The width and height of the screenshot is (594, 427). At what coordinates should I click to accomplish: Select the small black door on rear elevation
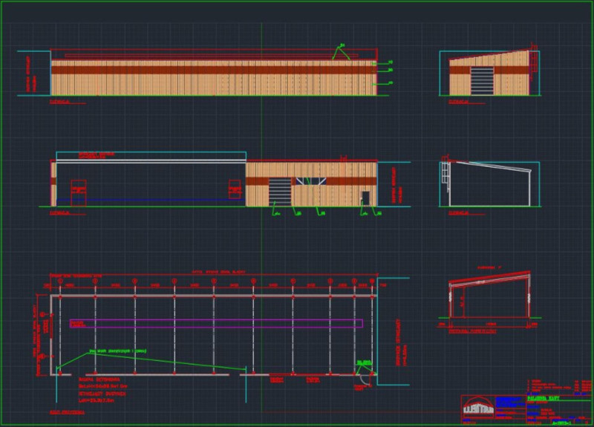pyautogui.click(x=365, y=198)
